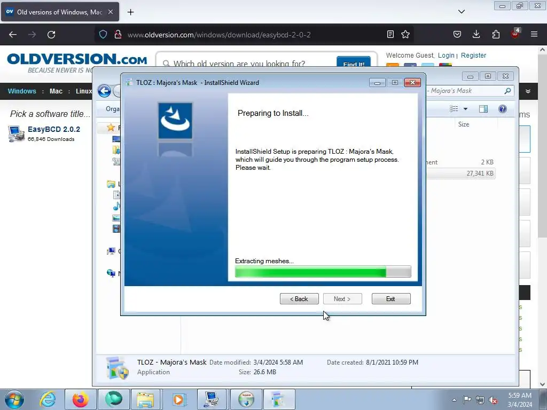Go back a page in Firefox
The width and height of the screenshot is (547, 410).
click(x=13, y=35)
